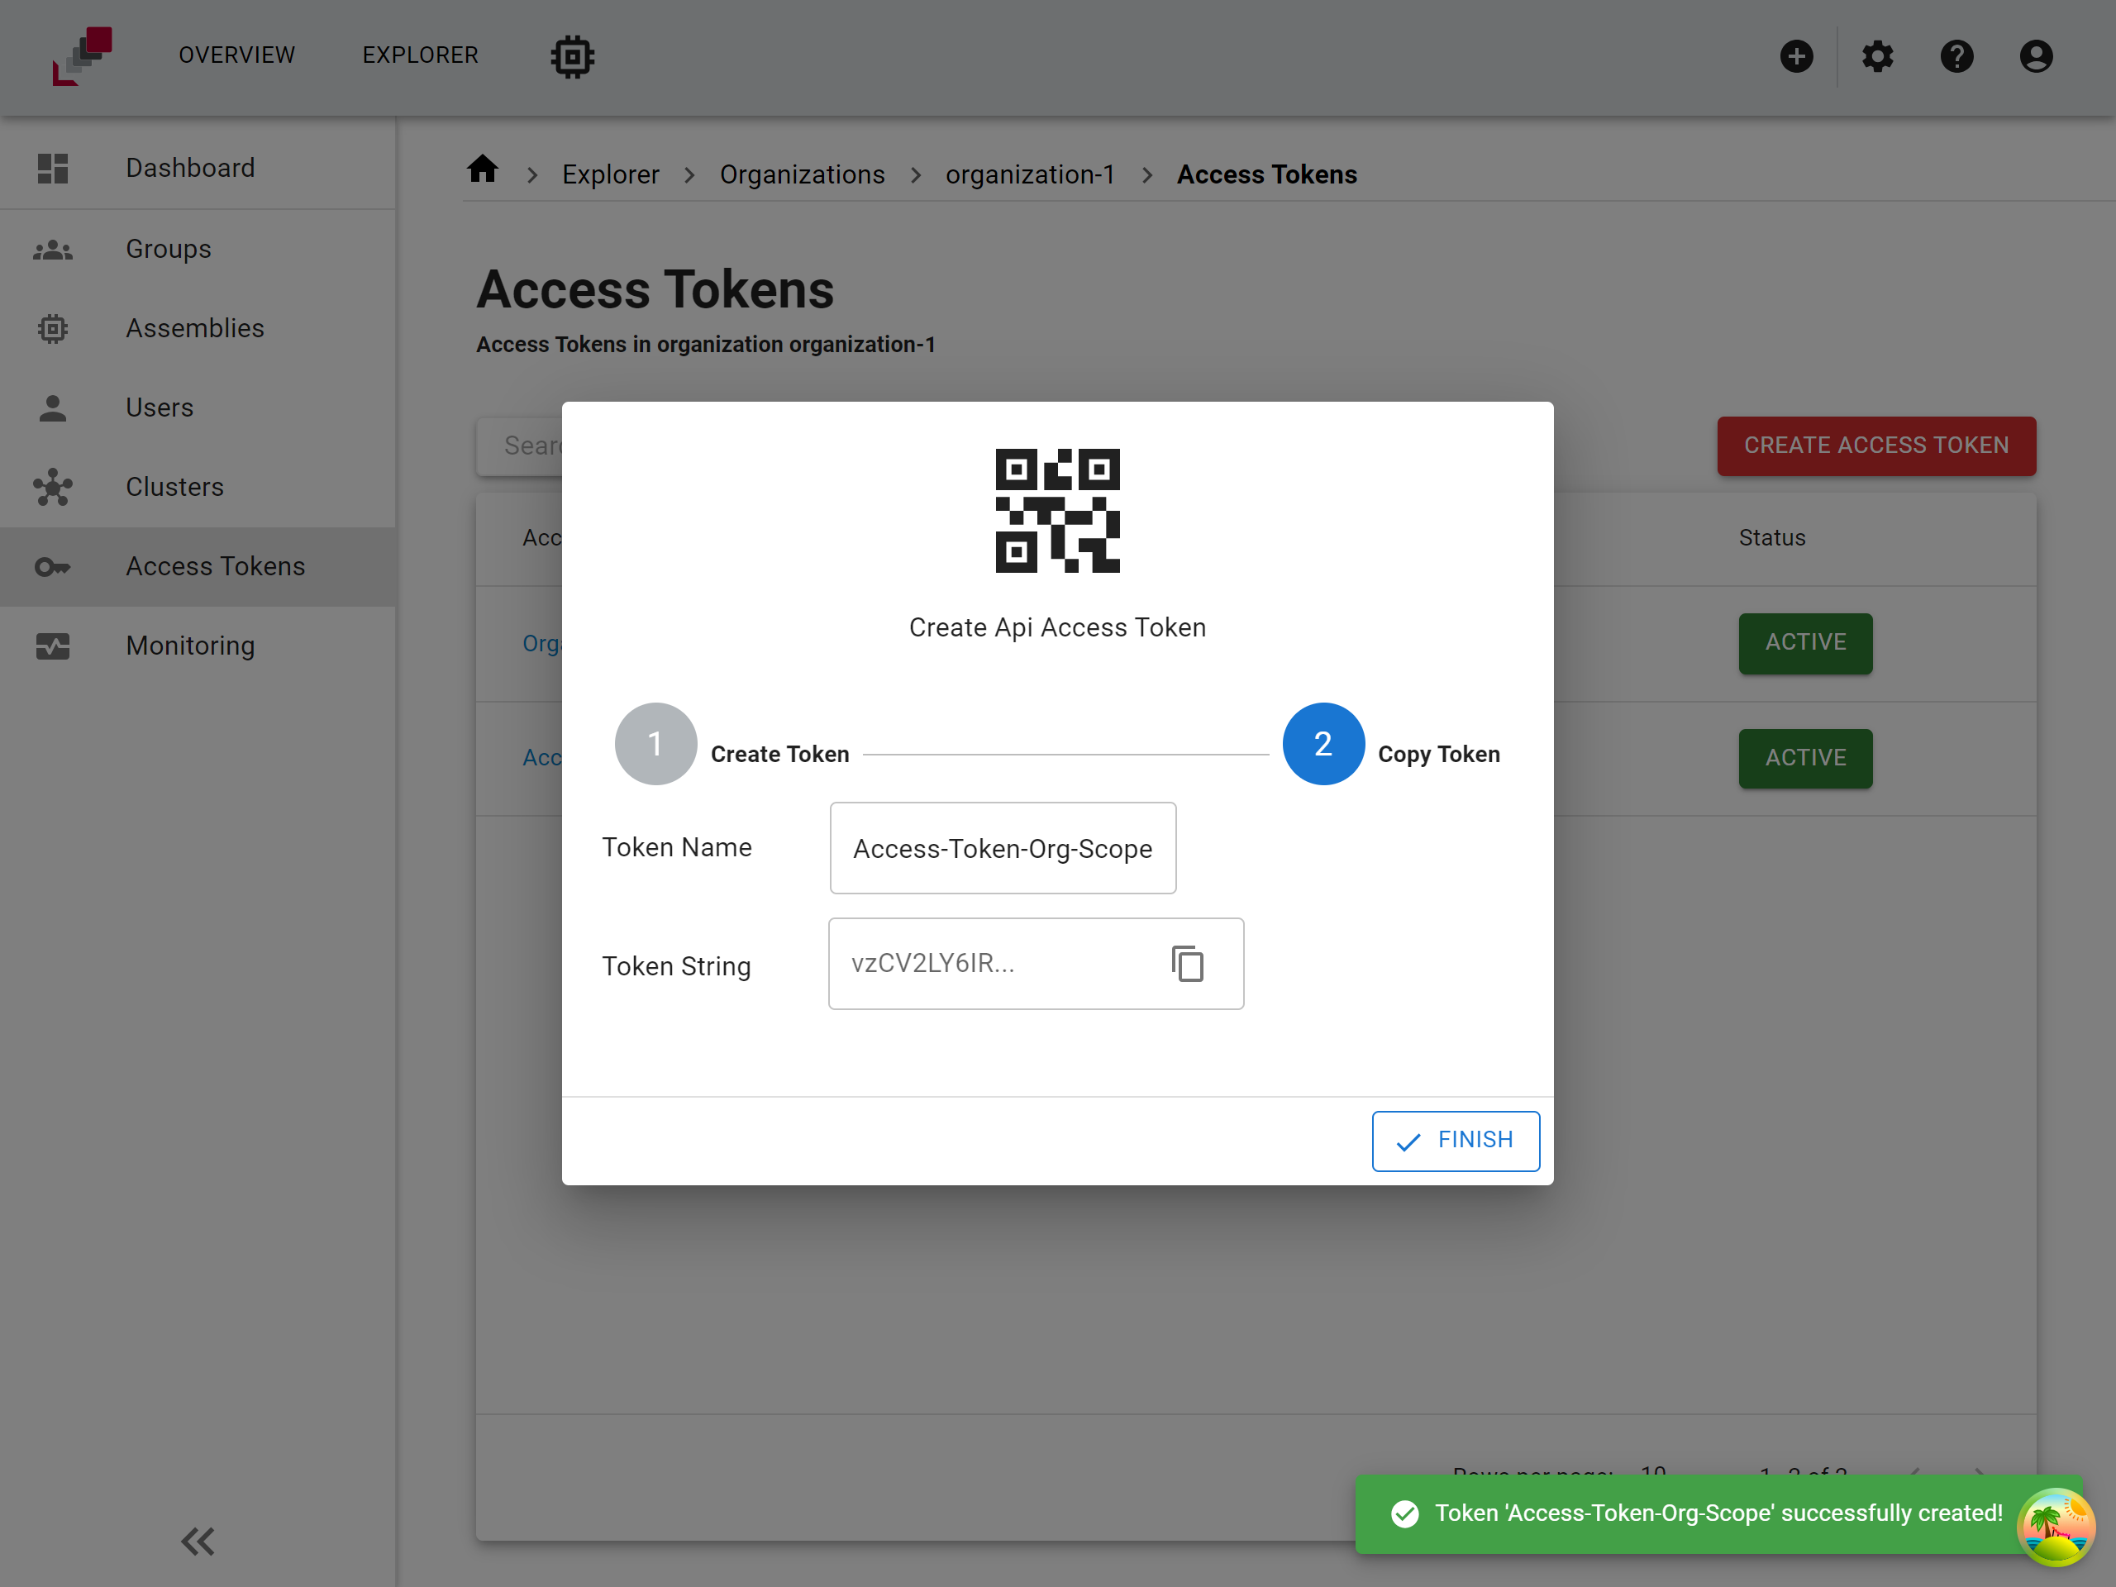The image size is (2116, 1587).
Task: Click the FINISH button
Action: 1455,1141
